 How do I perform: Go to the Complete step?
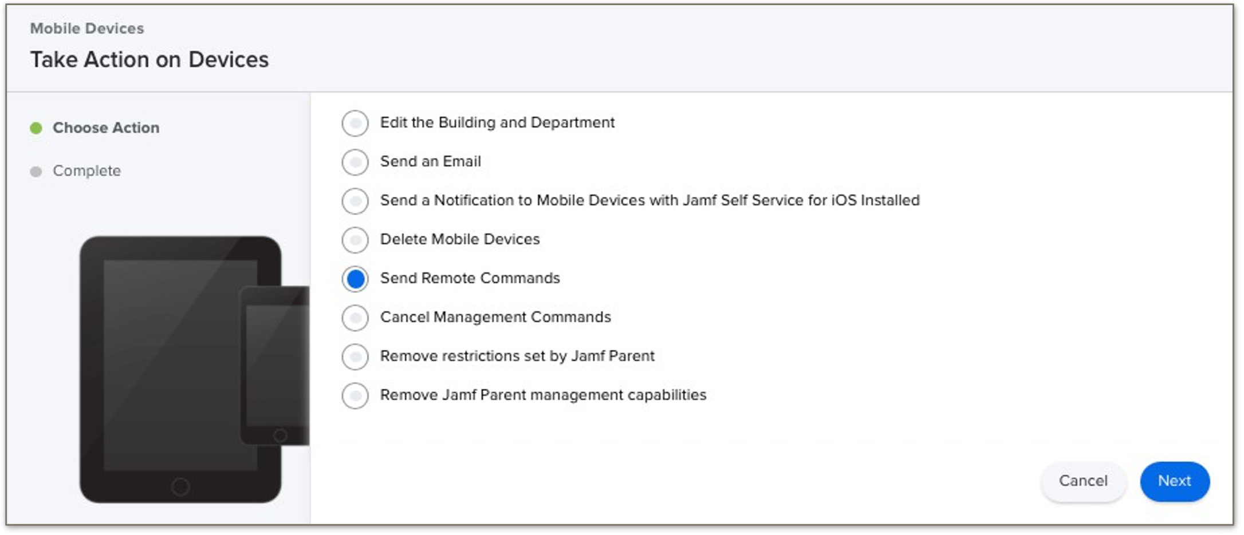tap(86, 171)
